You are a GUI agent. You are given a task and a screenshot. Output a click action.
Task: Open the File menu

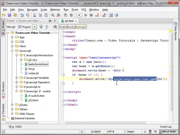5,10
